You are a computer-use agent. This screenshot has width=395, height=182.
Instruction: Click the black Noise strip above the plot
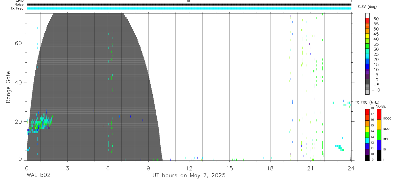(189, 4)
